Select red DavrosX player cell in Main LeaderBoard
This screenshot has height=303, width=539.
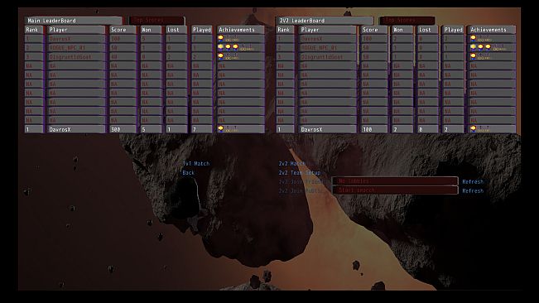coord(76,38)
